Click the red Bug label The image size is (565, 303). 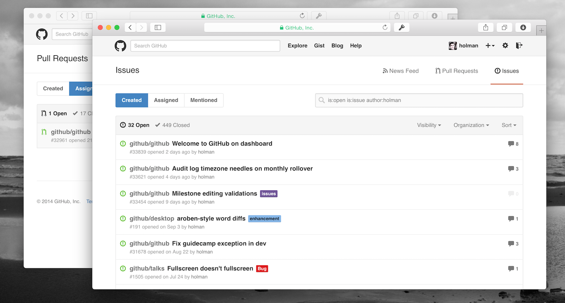262,269
